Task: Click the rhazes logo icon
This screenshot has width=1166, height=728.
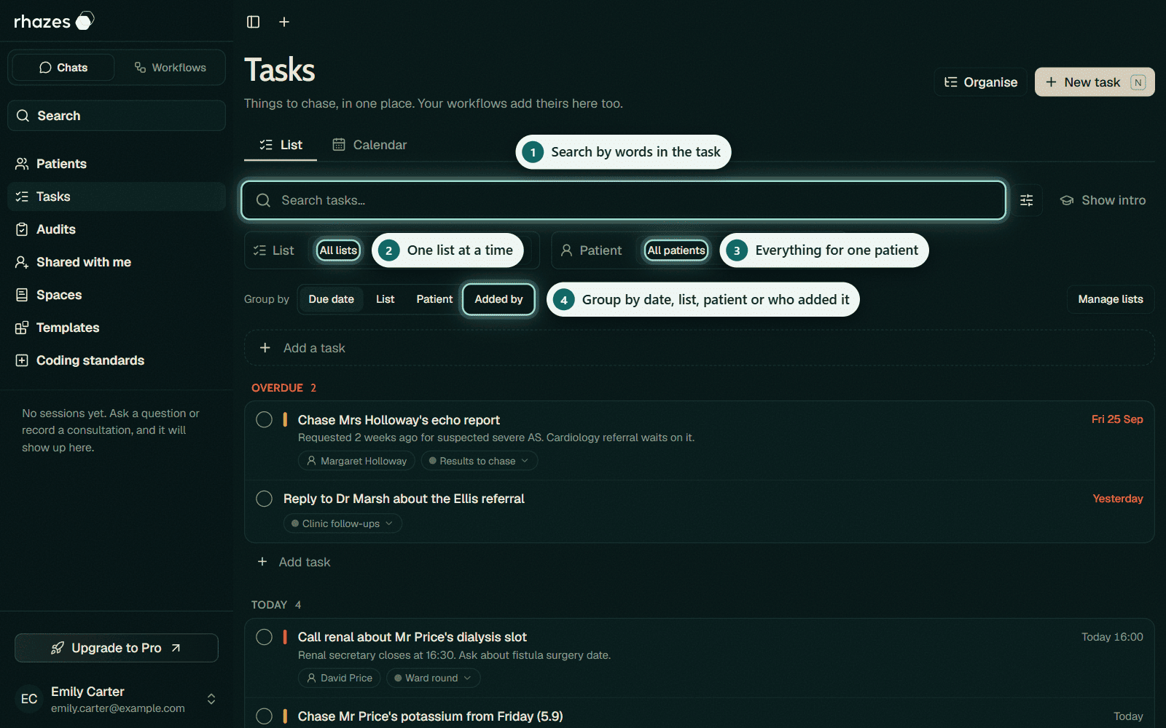Action: pyautogui.click(x=85, y=21)
